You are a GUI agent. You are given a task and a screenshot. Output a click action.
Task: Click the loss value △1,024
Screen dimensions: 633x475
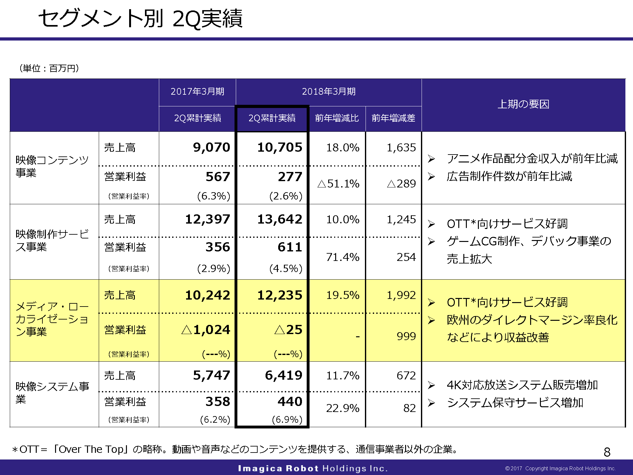(206, 330)
